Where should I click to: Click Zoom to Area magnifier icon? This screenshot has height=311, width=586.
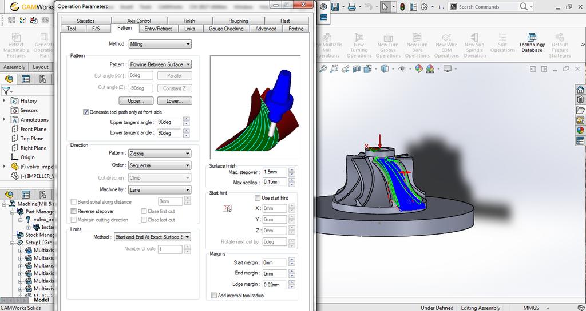pos(334,69)
